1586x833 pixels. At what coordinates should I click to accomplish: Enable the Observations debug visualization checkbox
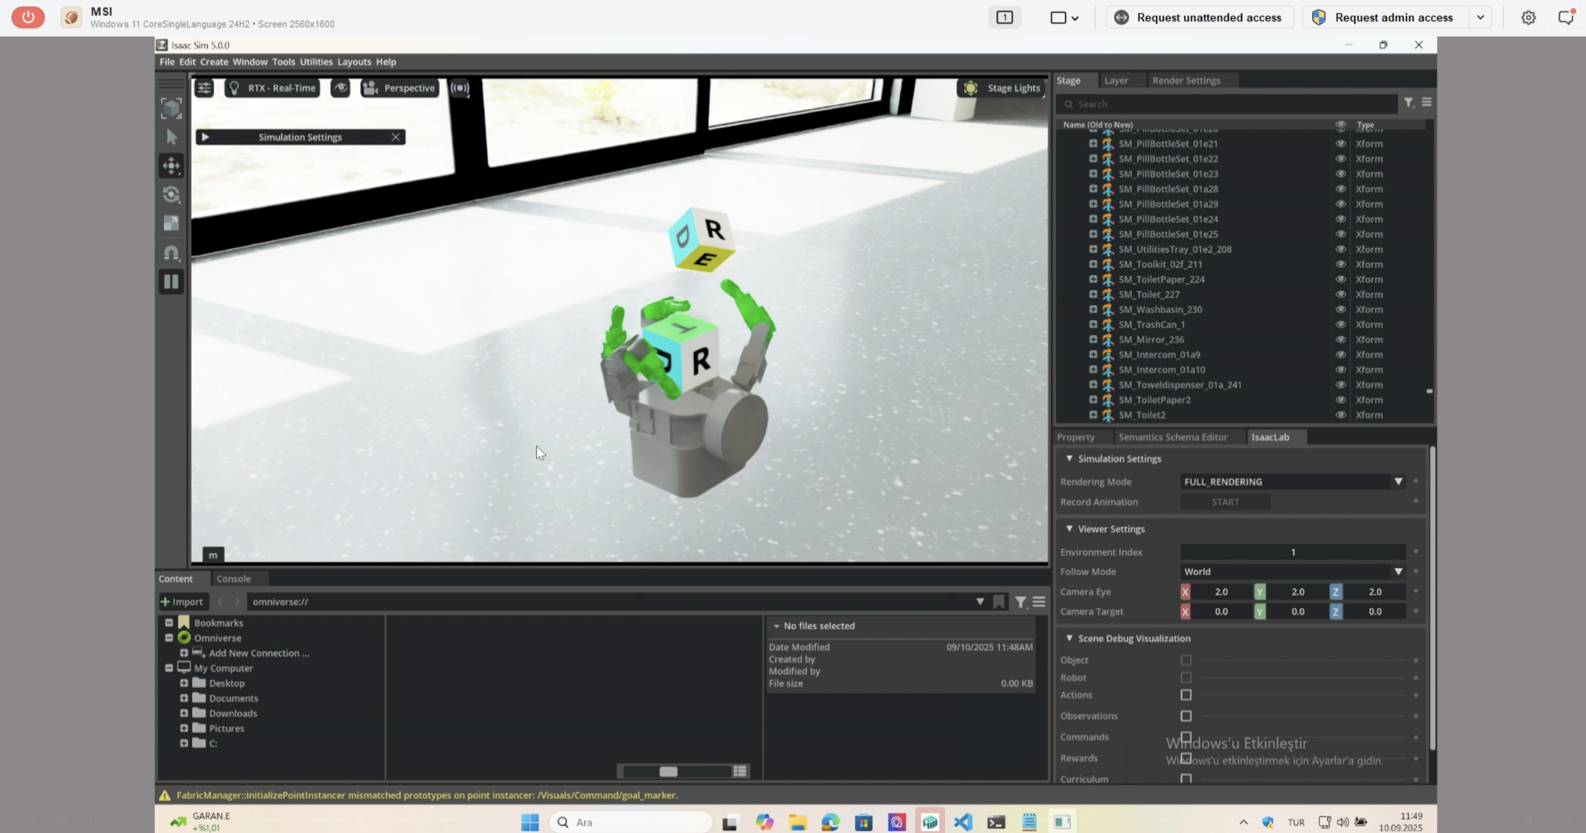click(1186, 715)
